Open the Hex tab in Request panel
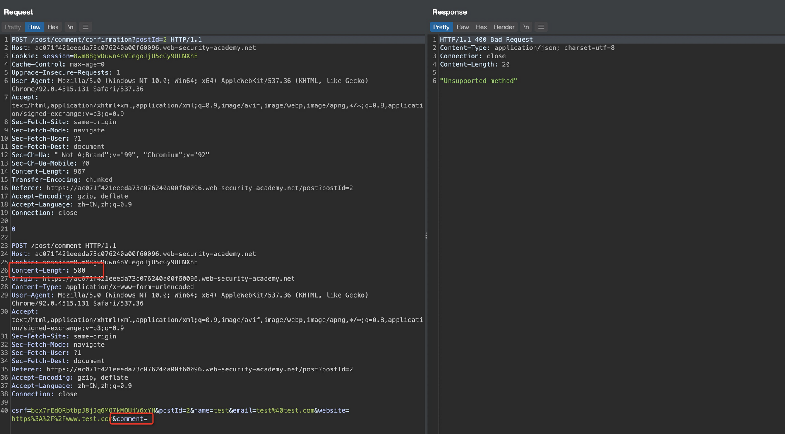 click(53, 27)
